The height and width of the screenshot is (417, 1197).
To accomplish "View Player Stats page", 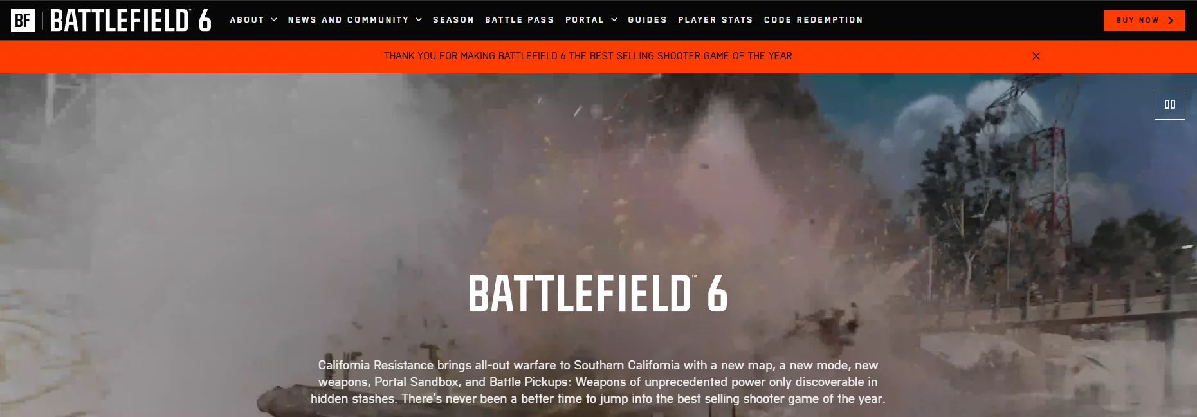I will click(715, 20).
